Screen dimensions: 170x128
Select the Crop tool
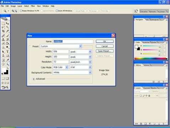click(3, 31)
